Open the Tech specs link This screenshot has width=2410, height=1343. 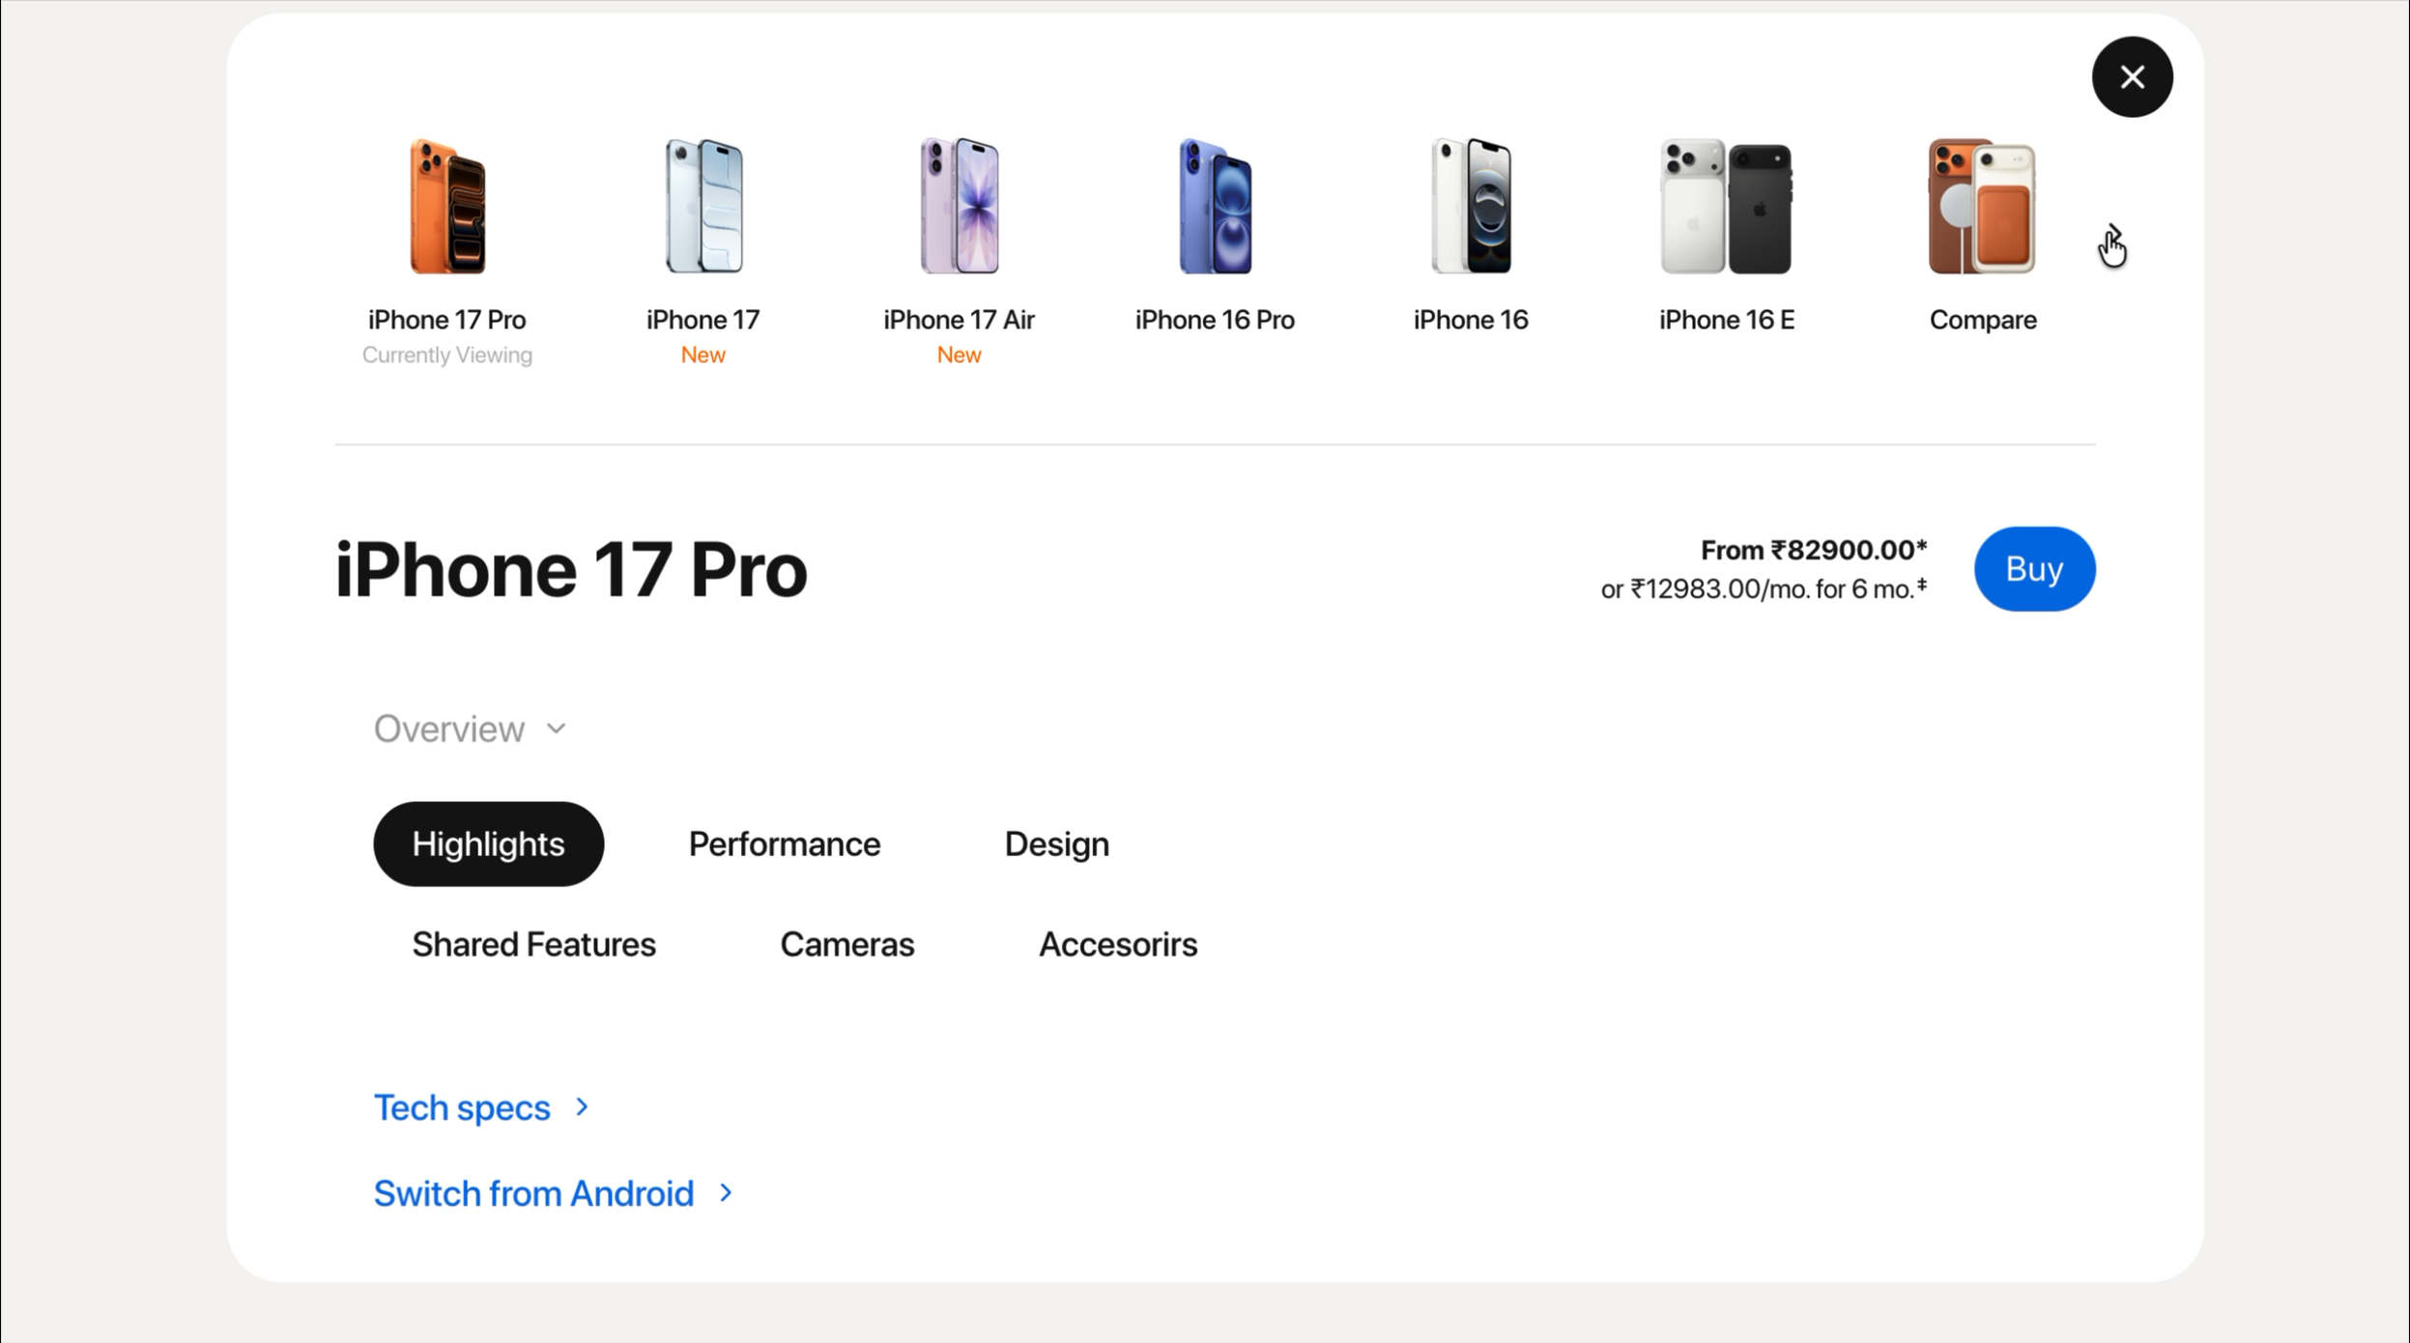(x=462, y=1108)
